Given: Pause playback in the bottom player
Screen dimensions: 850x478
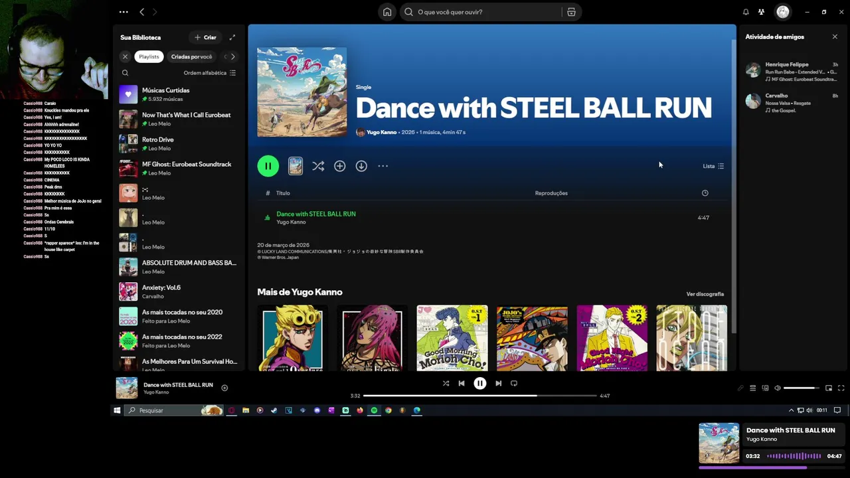Looking at the screenshot, I should click(479, 383).
